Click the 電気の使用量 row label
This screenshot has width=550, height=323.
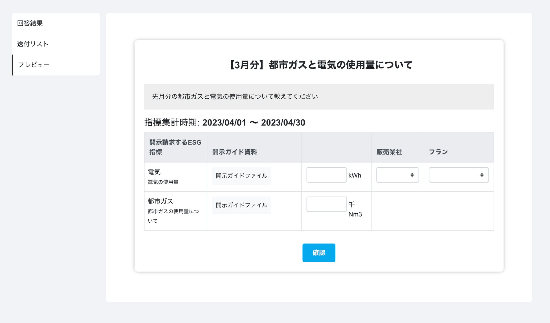(x=163, y=182)
